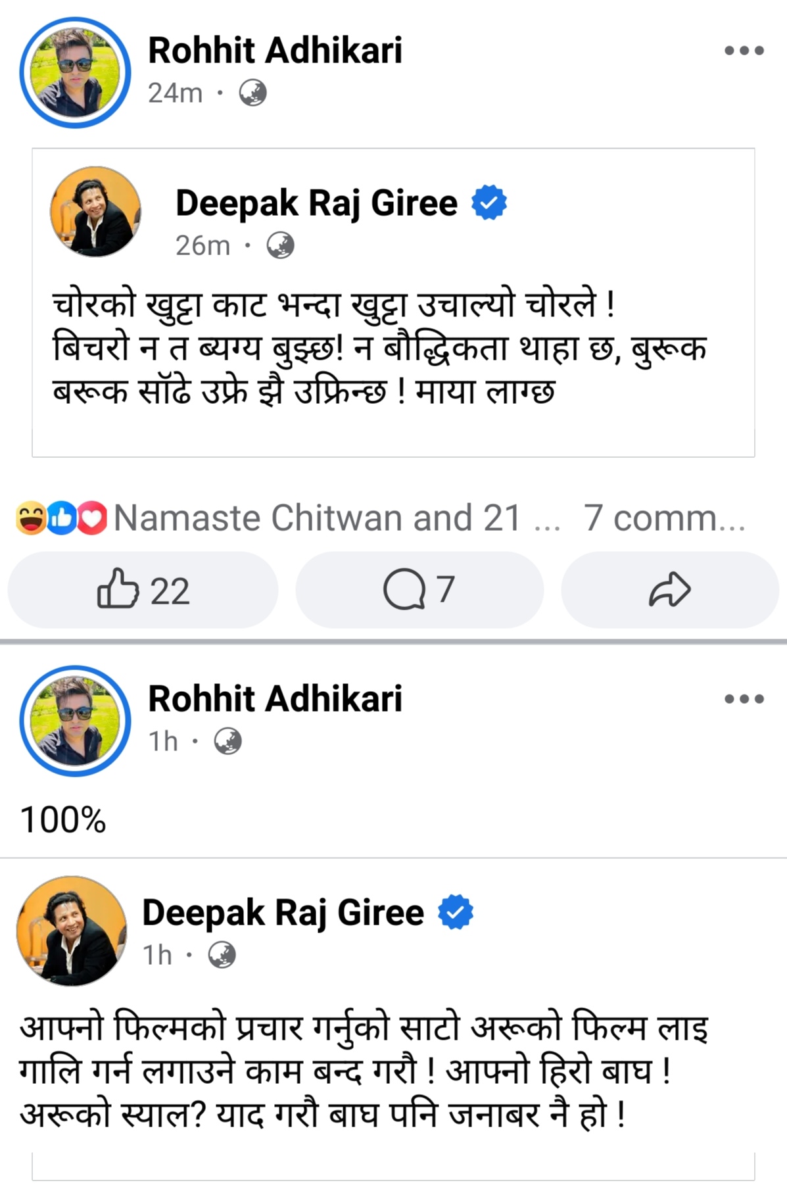Click Deepak Raj Giree name in top shared post
Viewport: 787px width, 1191px height.
[x=316, y=203]
